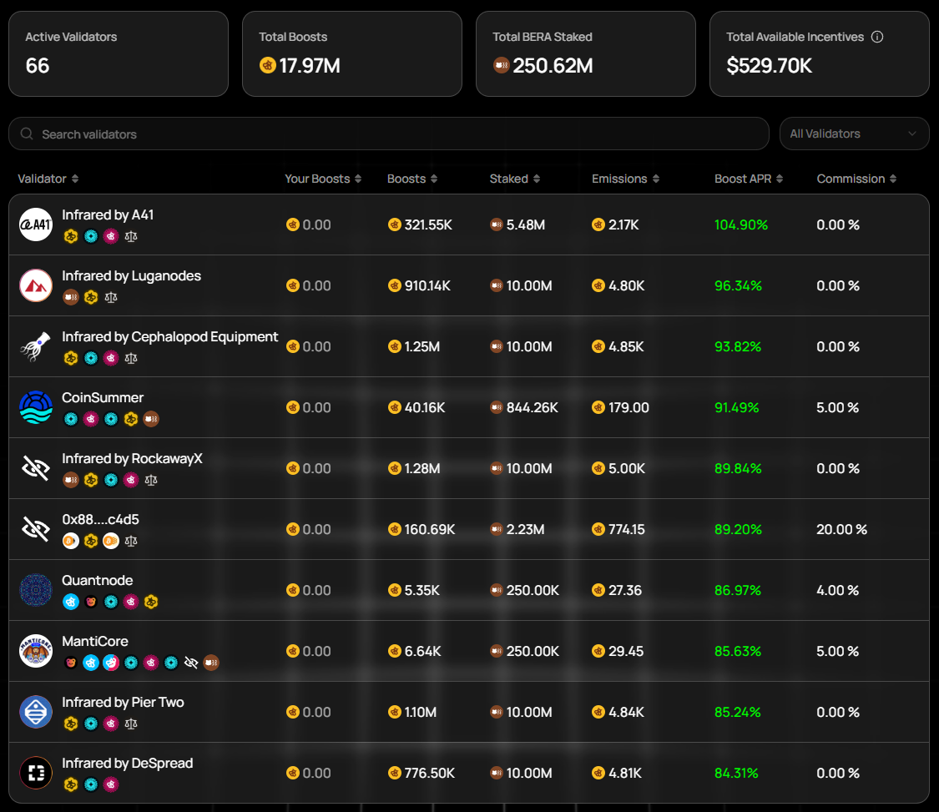Click the scales icon under Infrared by A41
This screenshot has width=939, height=812.
(x=131, y=236)
